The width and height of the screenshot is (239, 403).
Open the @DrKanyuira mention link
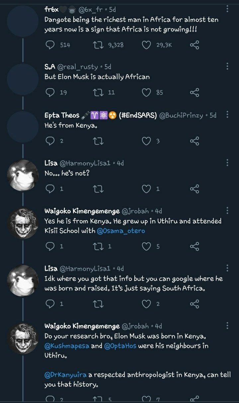(x=66, y=375)
